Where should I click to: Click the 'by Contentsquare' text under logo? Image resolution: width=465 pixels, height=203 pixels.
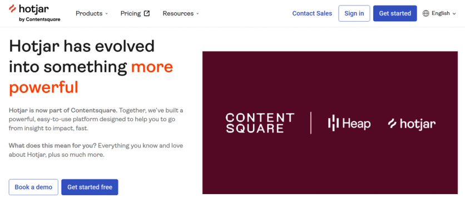[x=39, y=19]
